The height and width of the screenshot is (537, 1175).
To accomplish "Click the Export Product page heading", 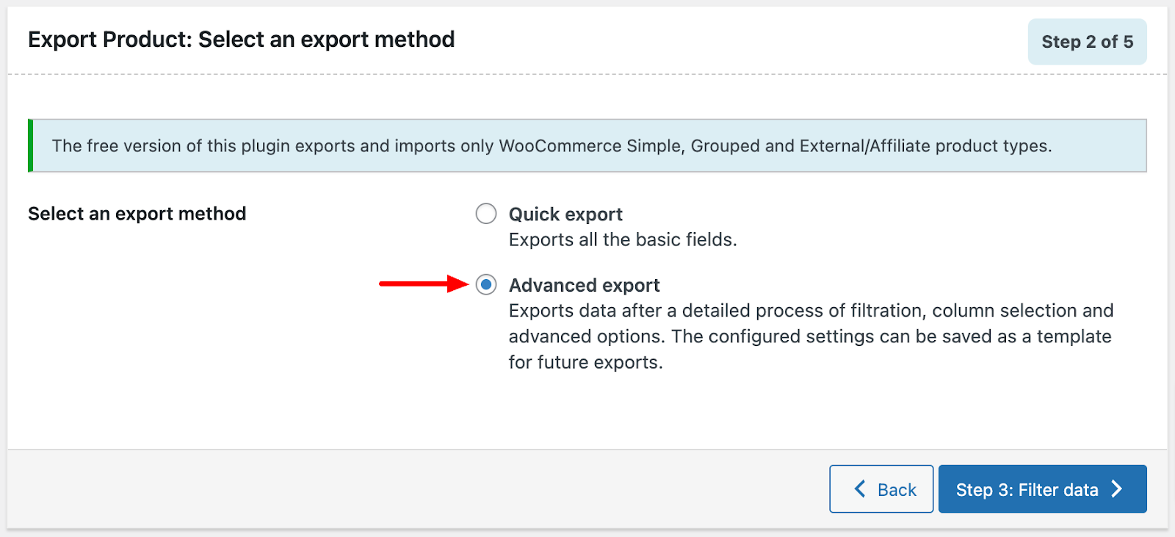I will [241, 40].
